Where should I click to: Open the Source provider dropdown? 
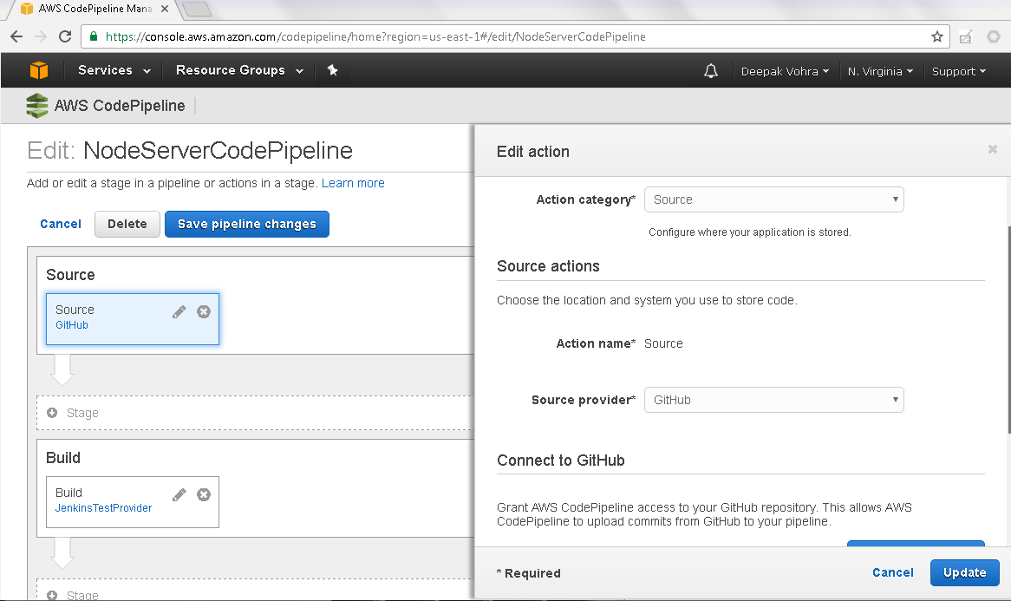tap(773, 400)
